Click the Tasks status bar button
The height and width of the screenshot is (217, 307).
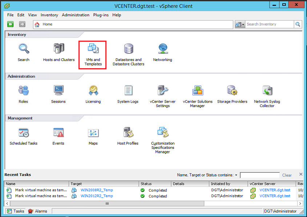coord(15,211)
